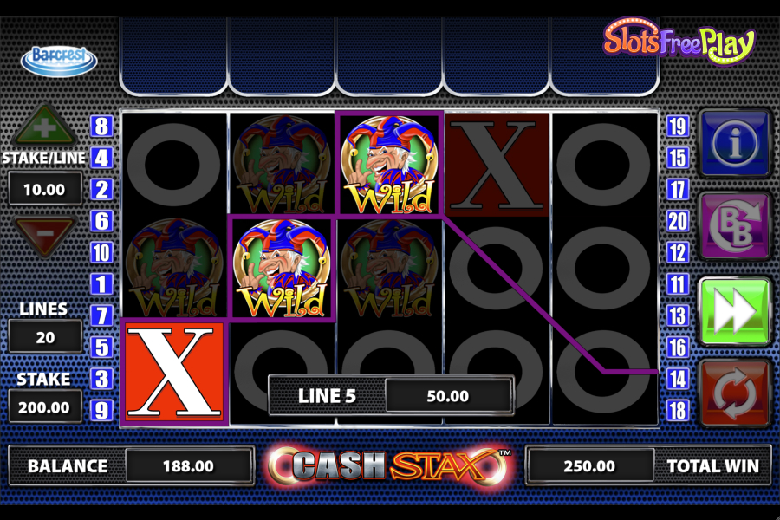
Task: Click the red autoplay refresh button
Action: pos(735,393)
